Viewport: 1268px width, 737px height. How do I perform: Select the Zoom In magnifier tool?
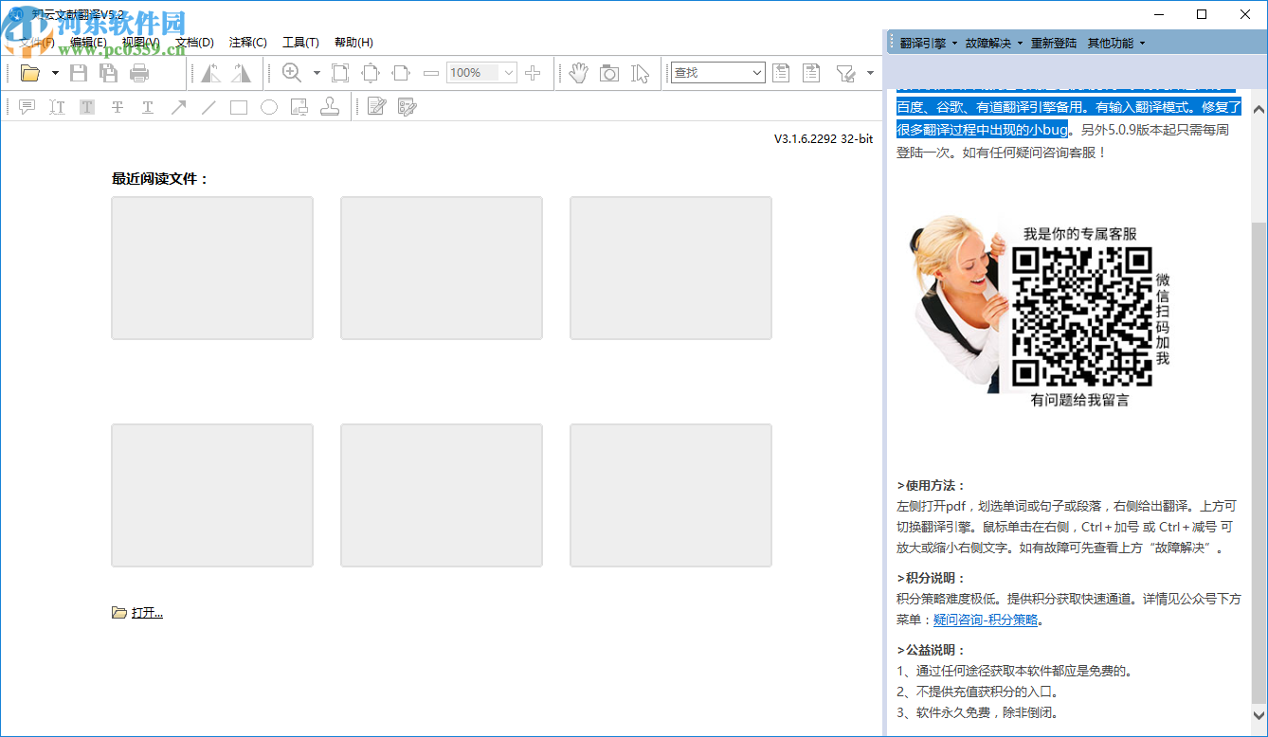(x=292, y=73)
